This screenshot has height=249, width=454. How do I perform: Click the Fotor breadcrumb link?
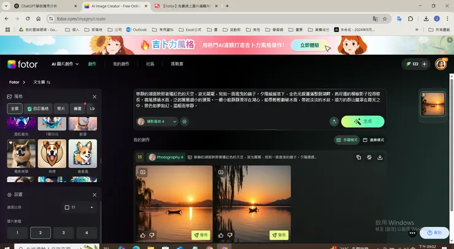[x=14, y=82]
